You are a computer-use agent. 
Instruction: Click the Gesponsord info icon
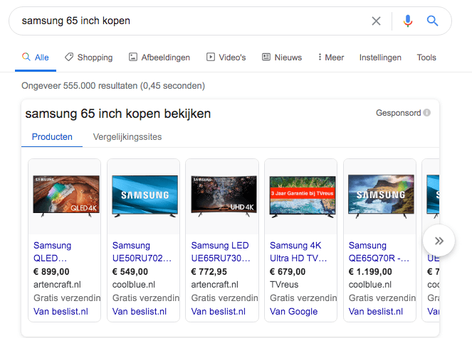click(x=426, y=113)
